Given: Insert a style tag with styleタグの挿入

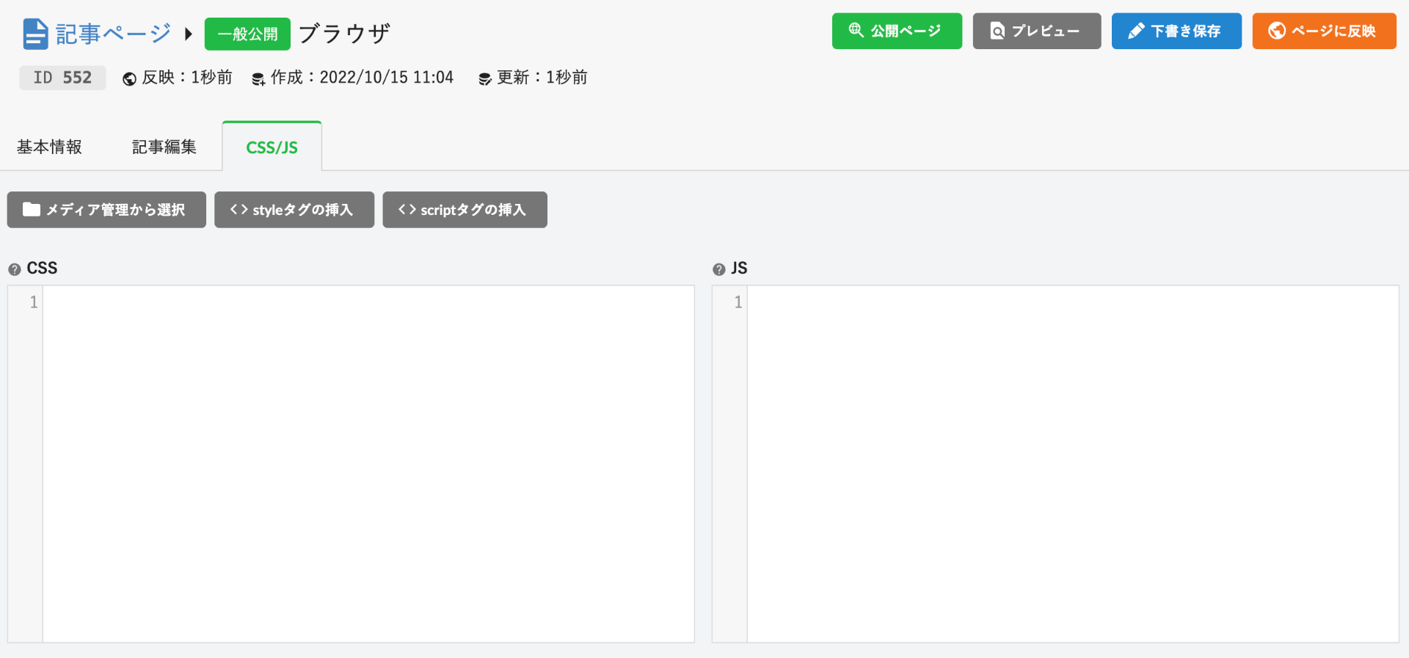Looking at the screenshot, I should click(x=294, y=210).
